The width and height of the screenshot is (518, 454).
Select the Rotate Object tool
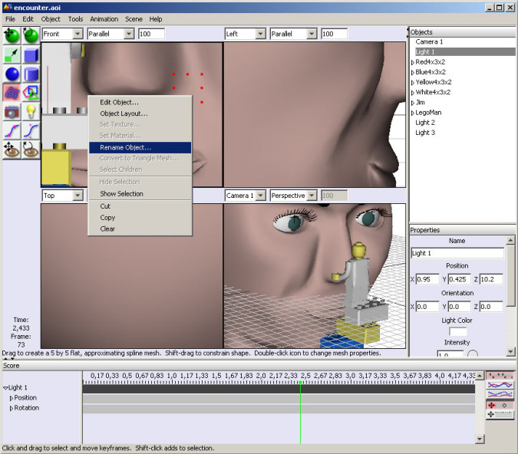click(31, 35)
